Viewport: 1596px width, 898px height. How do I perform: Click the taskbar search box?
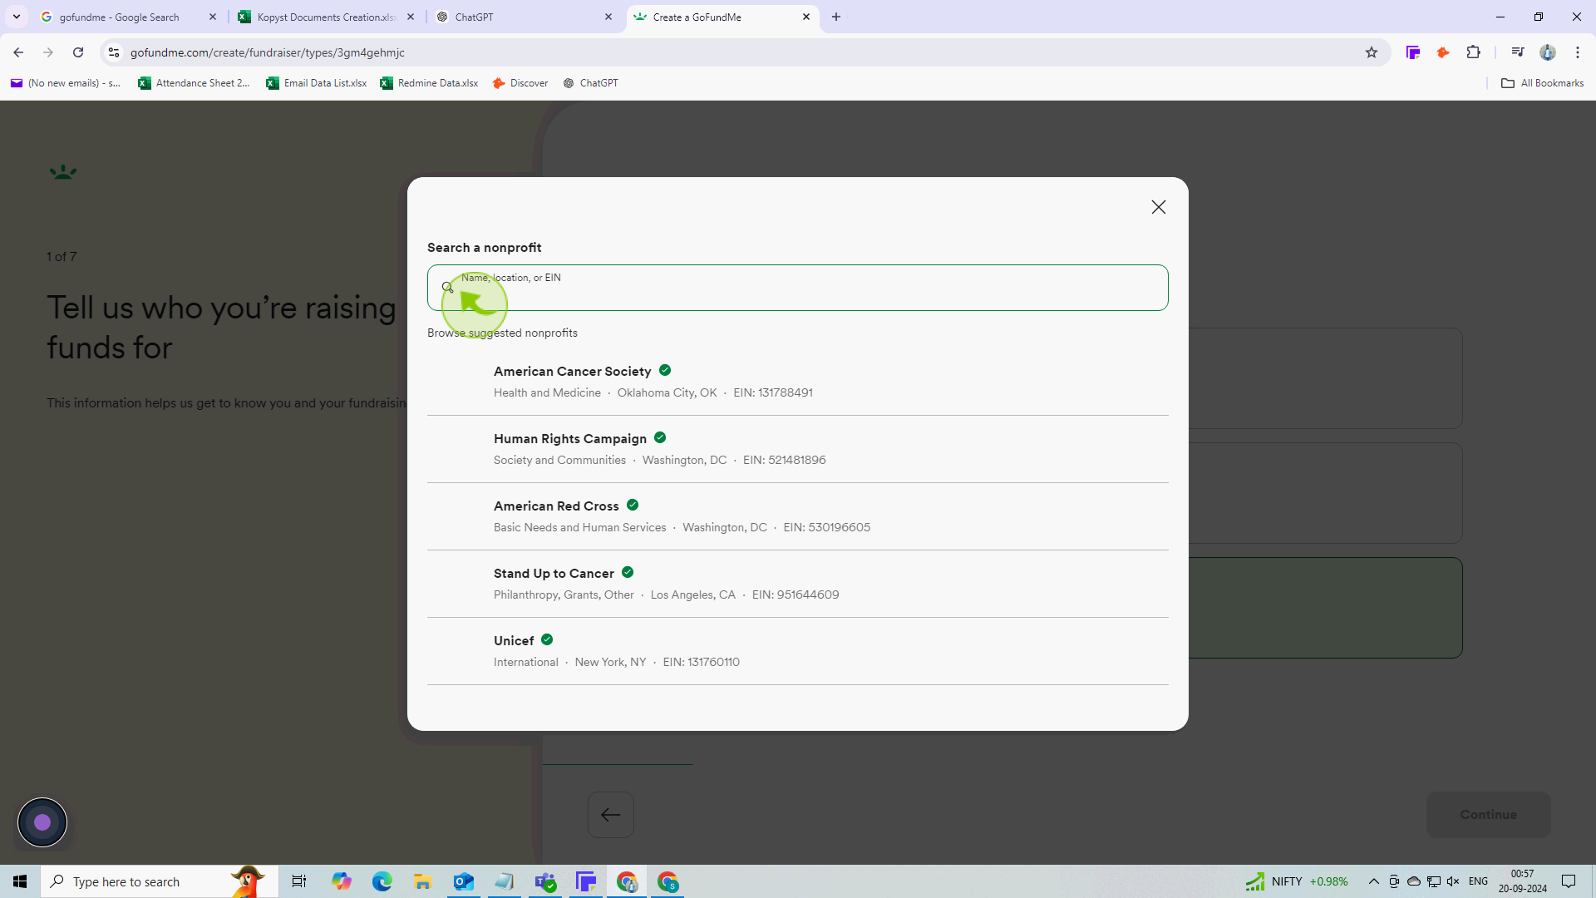pyautogui.click(x=158, y=881)
